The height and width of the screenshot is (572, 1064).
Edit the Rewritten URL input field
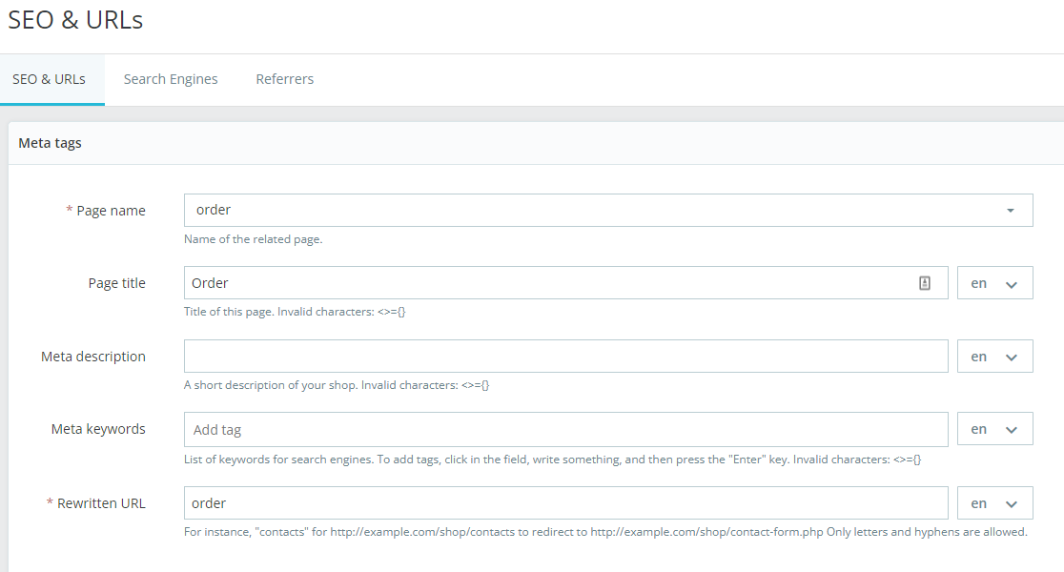tap(565, 503)
